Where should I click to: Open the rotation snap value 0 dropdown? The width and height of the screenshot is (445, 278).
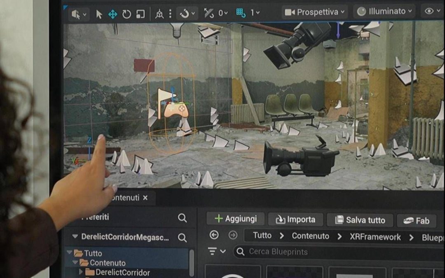(x=223, y=13)
